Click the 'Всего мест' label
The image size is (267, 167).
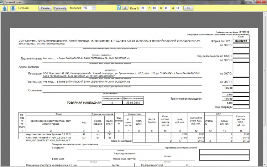pyautogui.click(x=58, y=159)
